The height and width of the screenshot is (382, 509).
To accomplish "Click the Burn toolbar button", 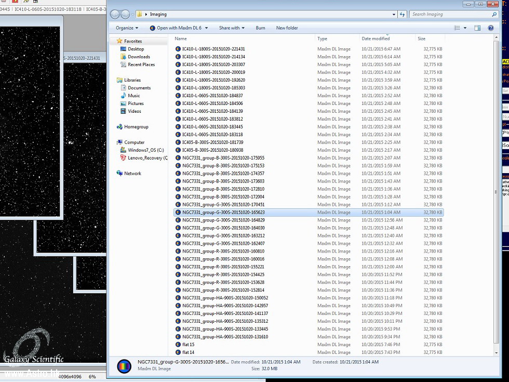I will click(x=260, y=28).
